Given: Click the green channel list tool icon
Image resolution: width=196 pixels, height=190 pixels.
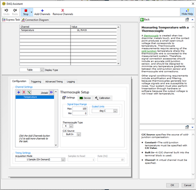Looking at the screenshot, I should pyautogui.click(x=29, y=92).
